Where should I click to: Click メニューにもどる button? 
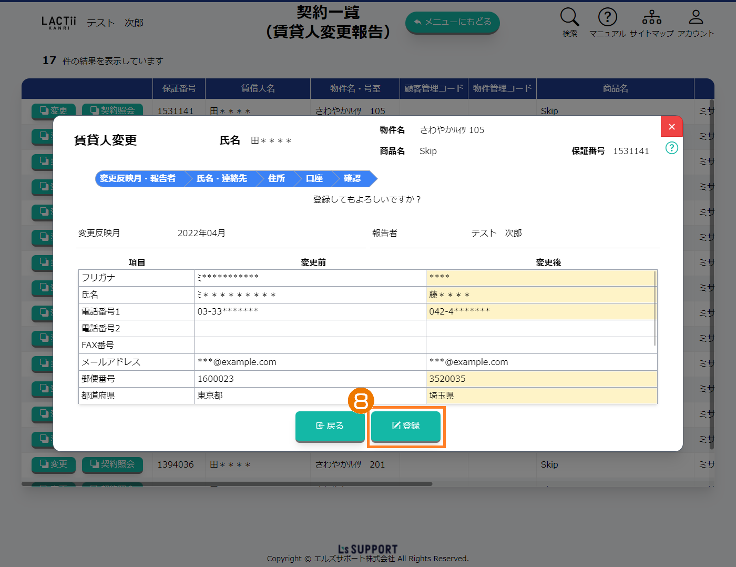[x=452, y=22]
